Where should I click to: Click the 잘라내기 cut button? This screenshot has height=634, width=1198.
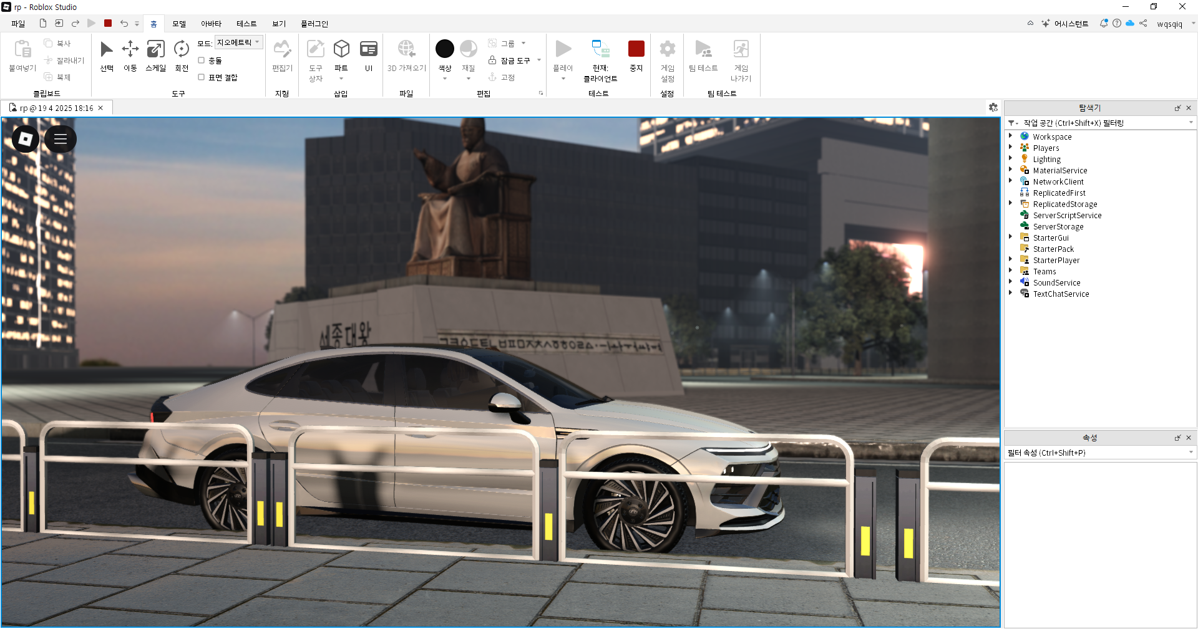64,60
